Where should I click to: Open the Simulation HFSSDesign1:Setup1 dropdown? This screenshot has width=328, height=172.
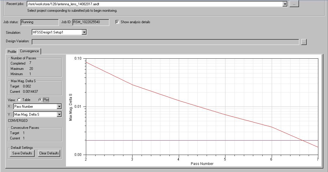click(x=84, y=32)
